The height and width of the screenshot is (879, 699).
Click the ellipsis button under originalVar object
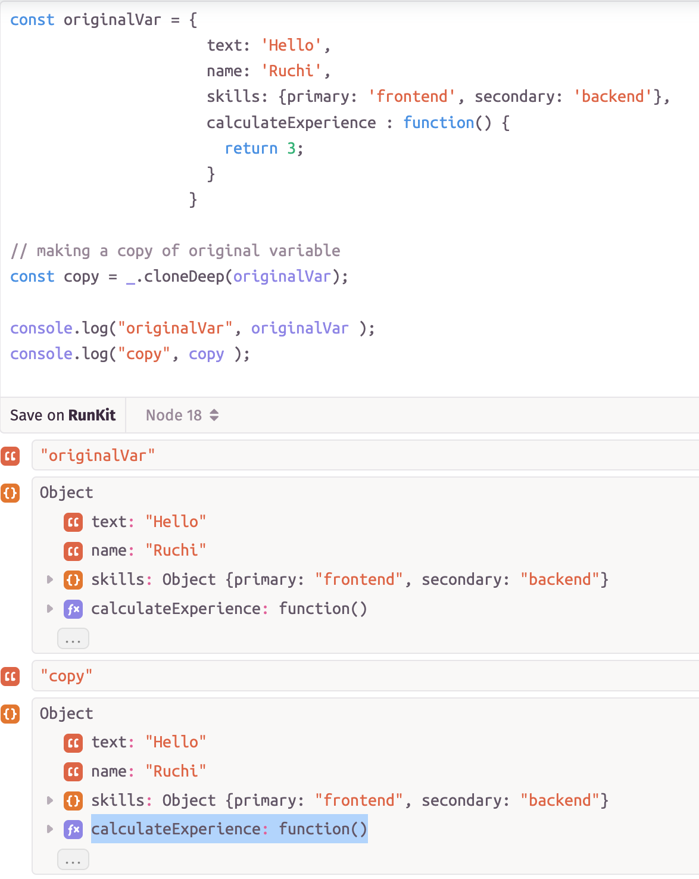73,638
